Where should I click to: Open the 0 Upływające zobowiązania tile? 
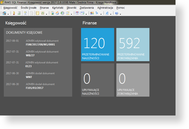pos(133,80)
